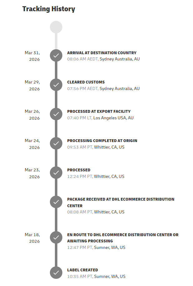Click the Cleared Customs event title
193x286 pixels.
(86, 82)
